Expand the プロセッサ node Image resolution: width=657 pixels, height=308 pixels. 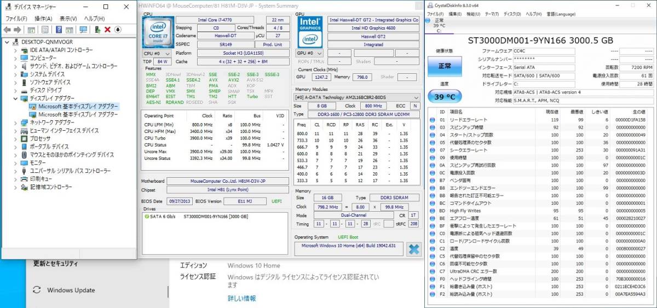(15, 138)
